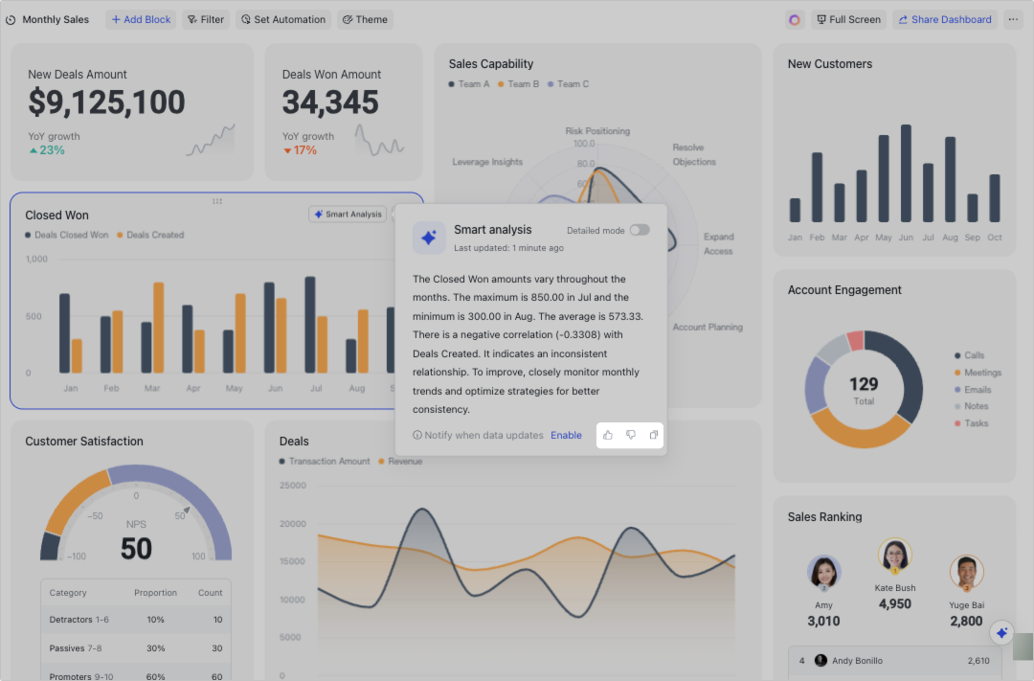Give the Smart analysis a thumbs down
1034x681 pixels.
click(x=631, y=435)
